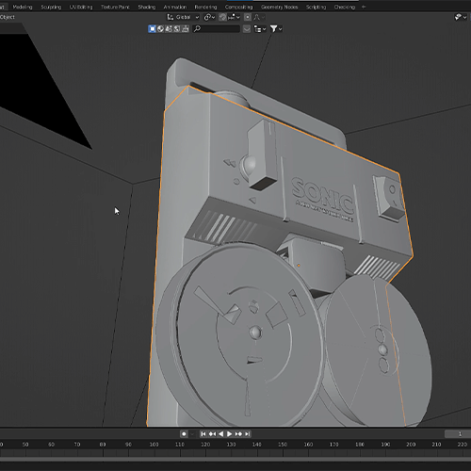Select the Library Overrides display mode icon
Image resolution: width=471 pixels, height=471 pixels.
pyautogui.click(x=186, y=29)
